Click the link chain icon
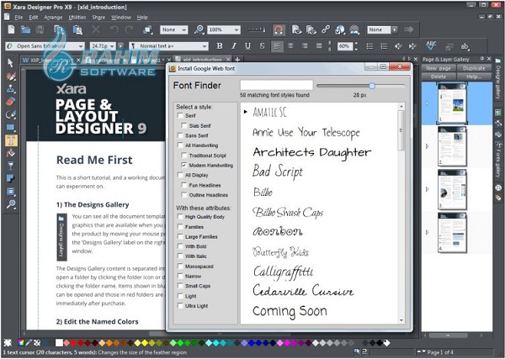The height and width of the screenshot is (359, 505). [x=325, y=29]
